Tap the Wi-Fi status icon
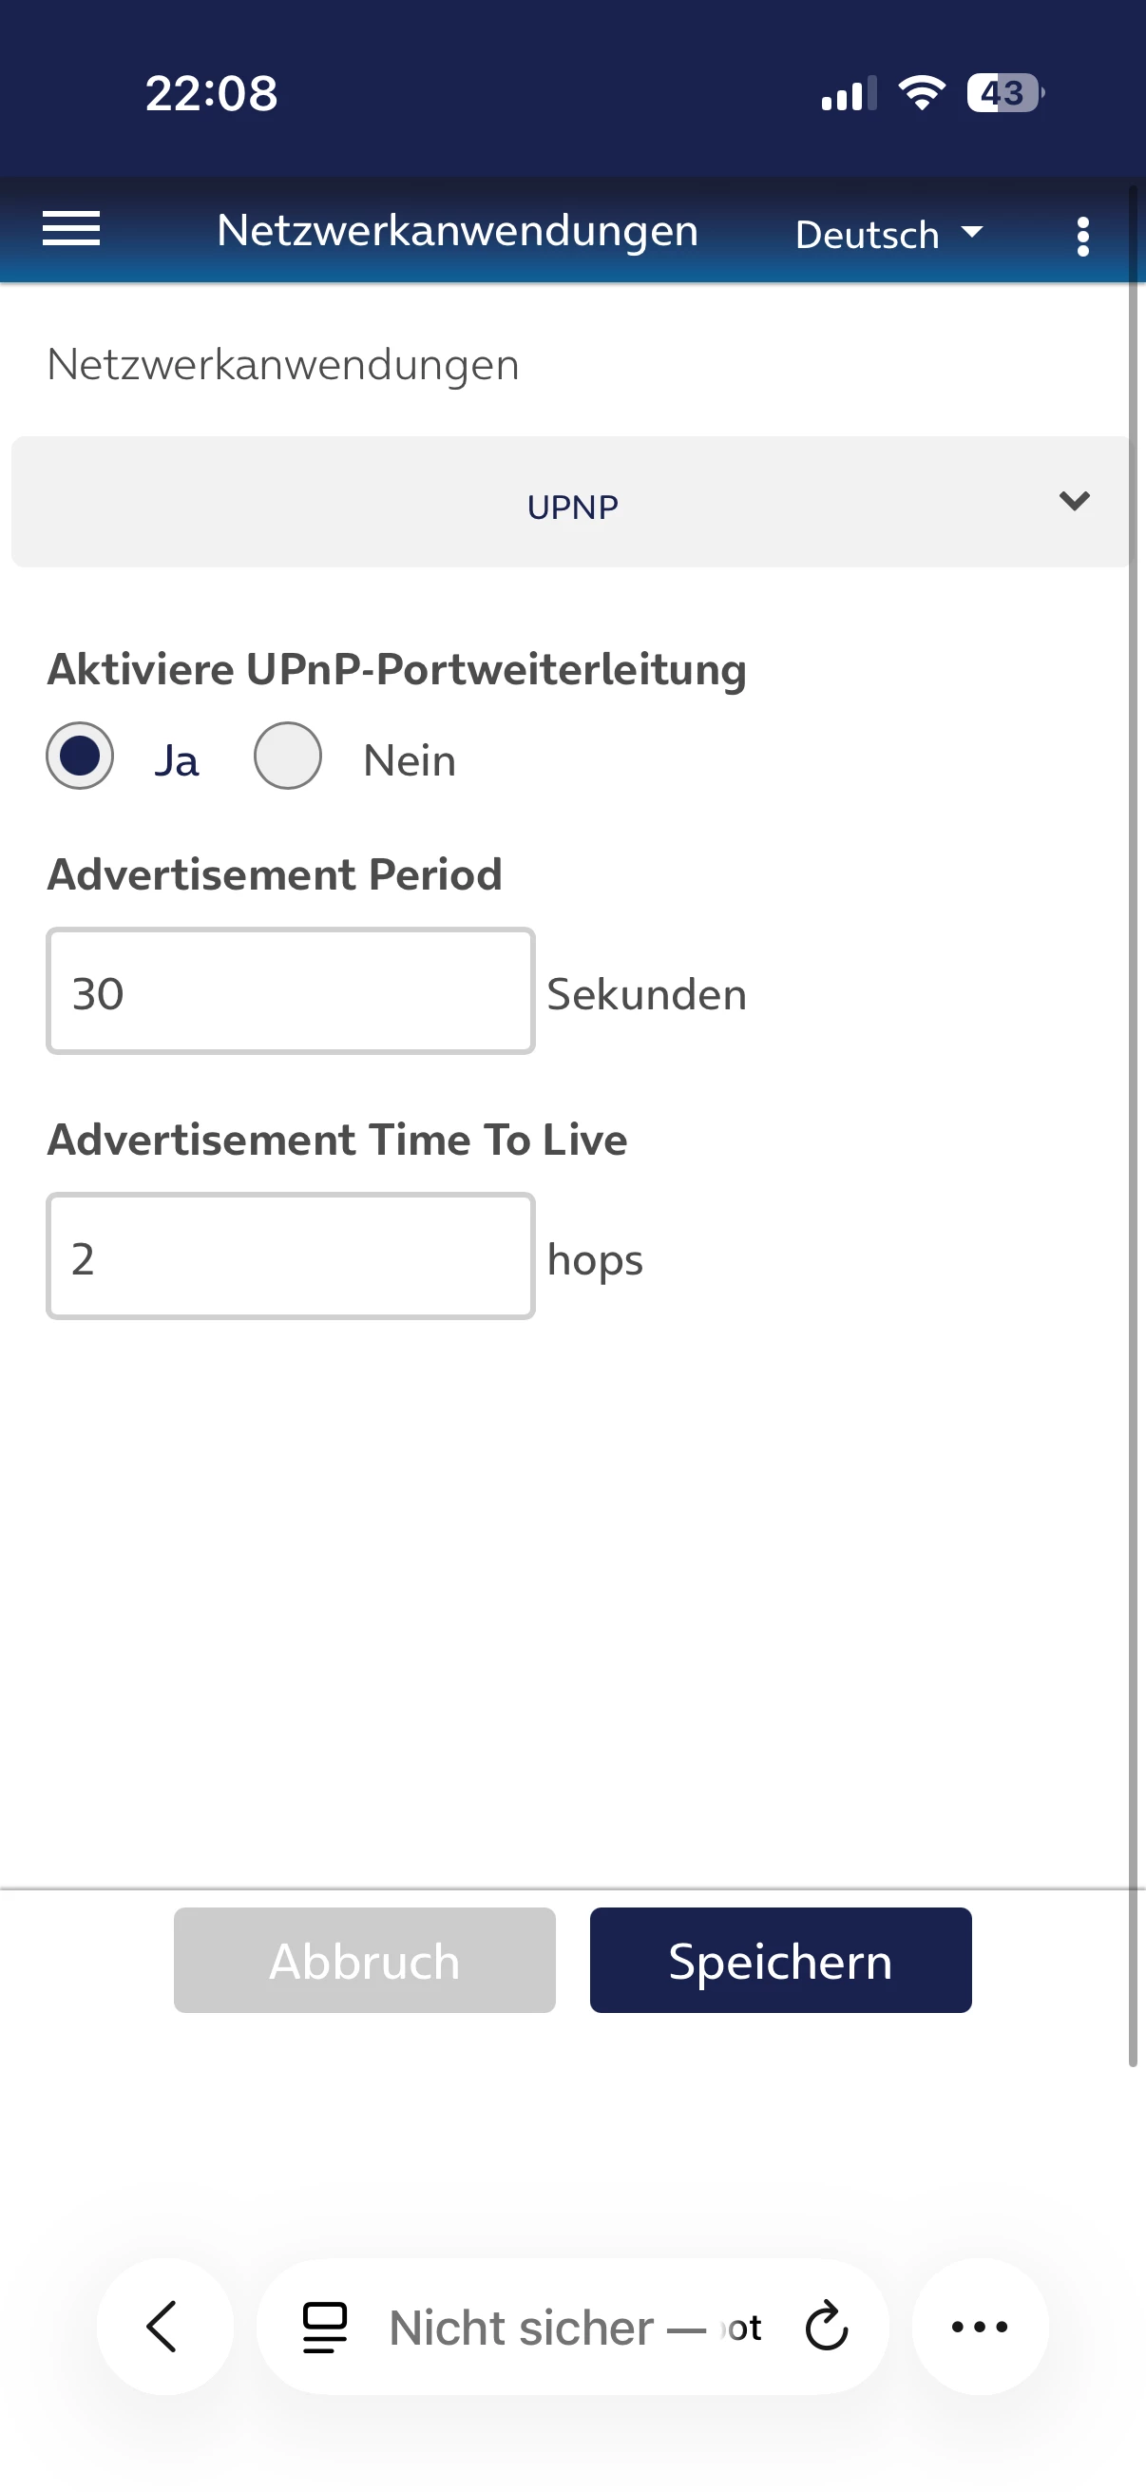 pyautogui.click(x=922, y=93)
